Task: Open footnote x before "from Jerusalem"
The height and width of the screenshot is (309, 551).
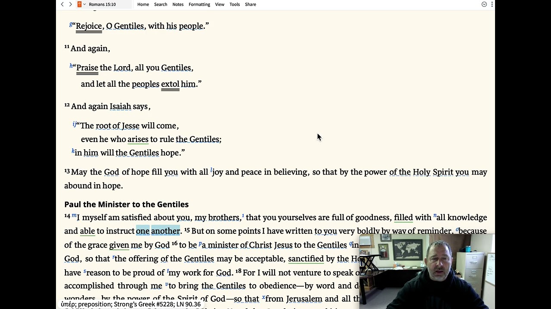Action: point(263,297)
